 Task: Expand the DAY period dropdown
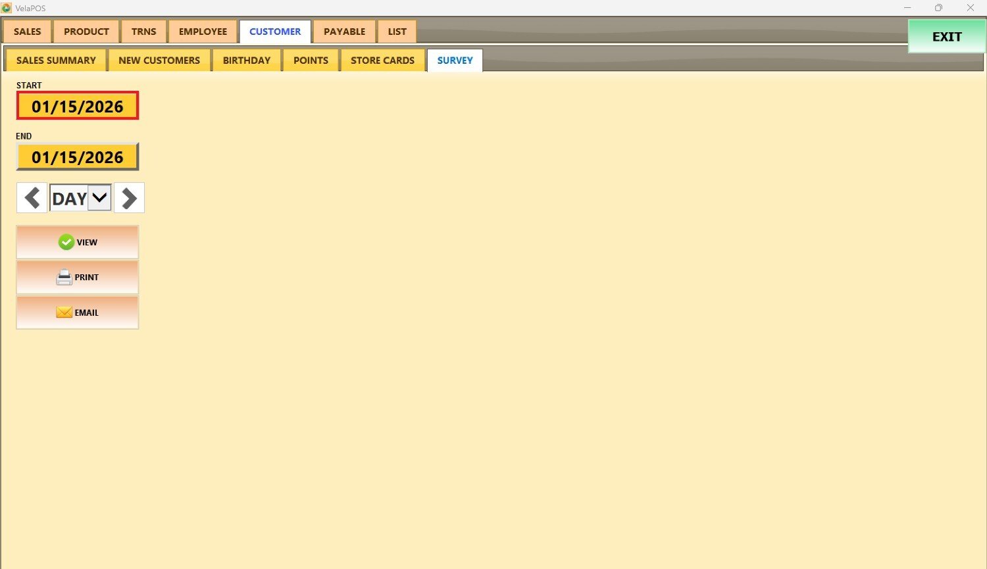(x=99, y=198)
